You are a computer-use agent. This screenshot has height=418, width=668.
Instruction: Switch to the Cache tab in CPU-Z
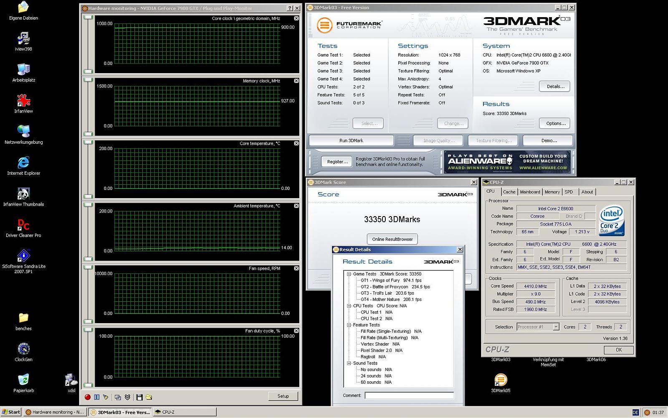click(509, 192)
